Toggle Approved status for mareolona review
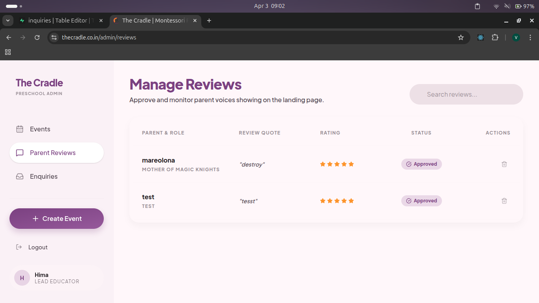Image resolution: width=539 pixels, height=303 pixels. 421,164
